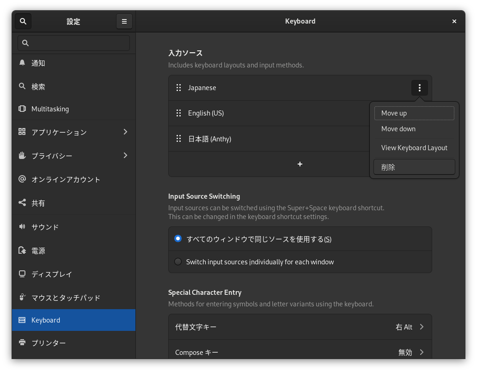Open ディスプレイ settings panel
Viewport: 477px width, 372px height.
tap(73, 274)
